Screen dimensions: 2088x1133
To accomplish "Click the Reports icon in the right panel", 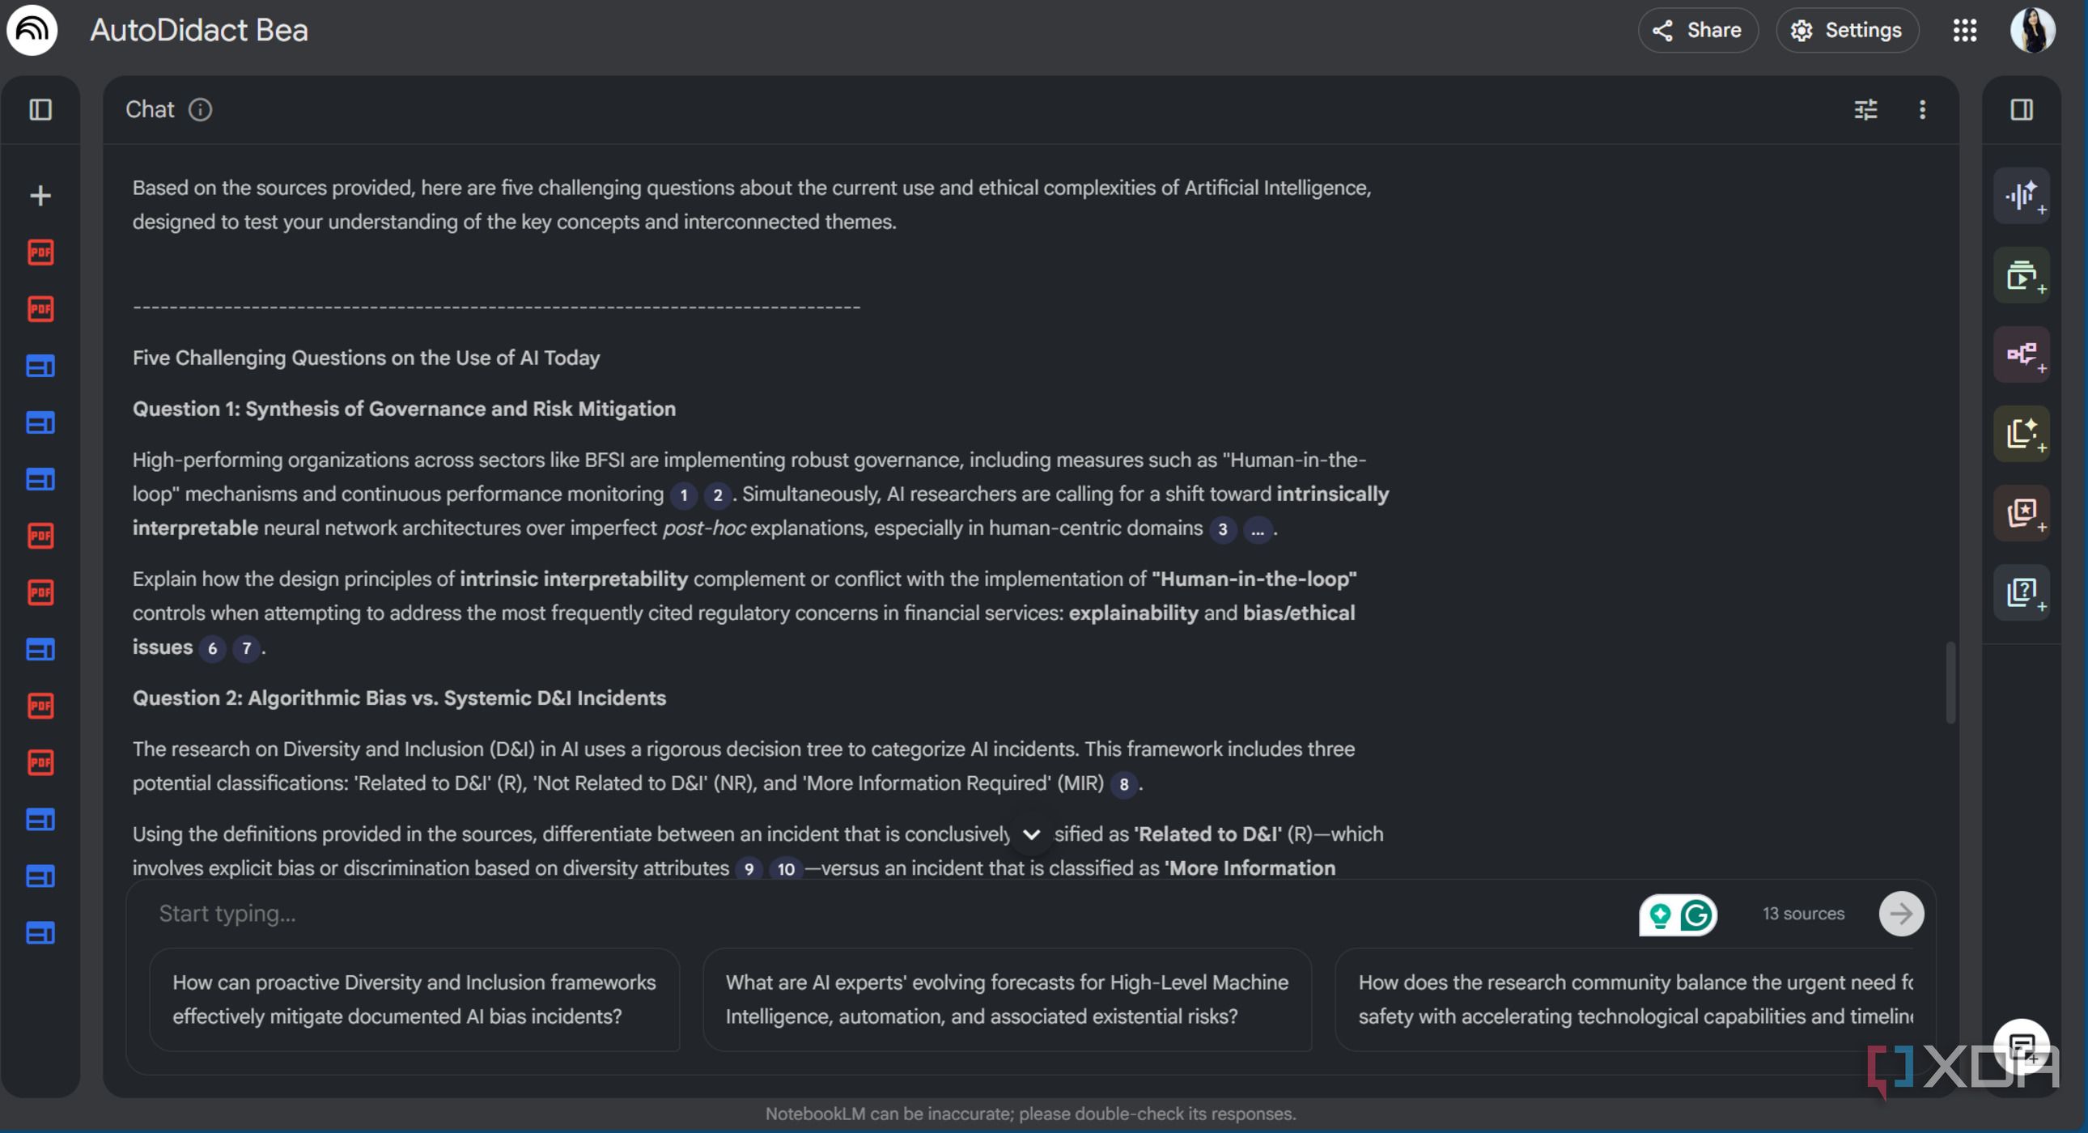I will pyautogui.click(x=2022, y=434).
